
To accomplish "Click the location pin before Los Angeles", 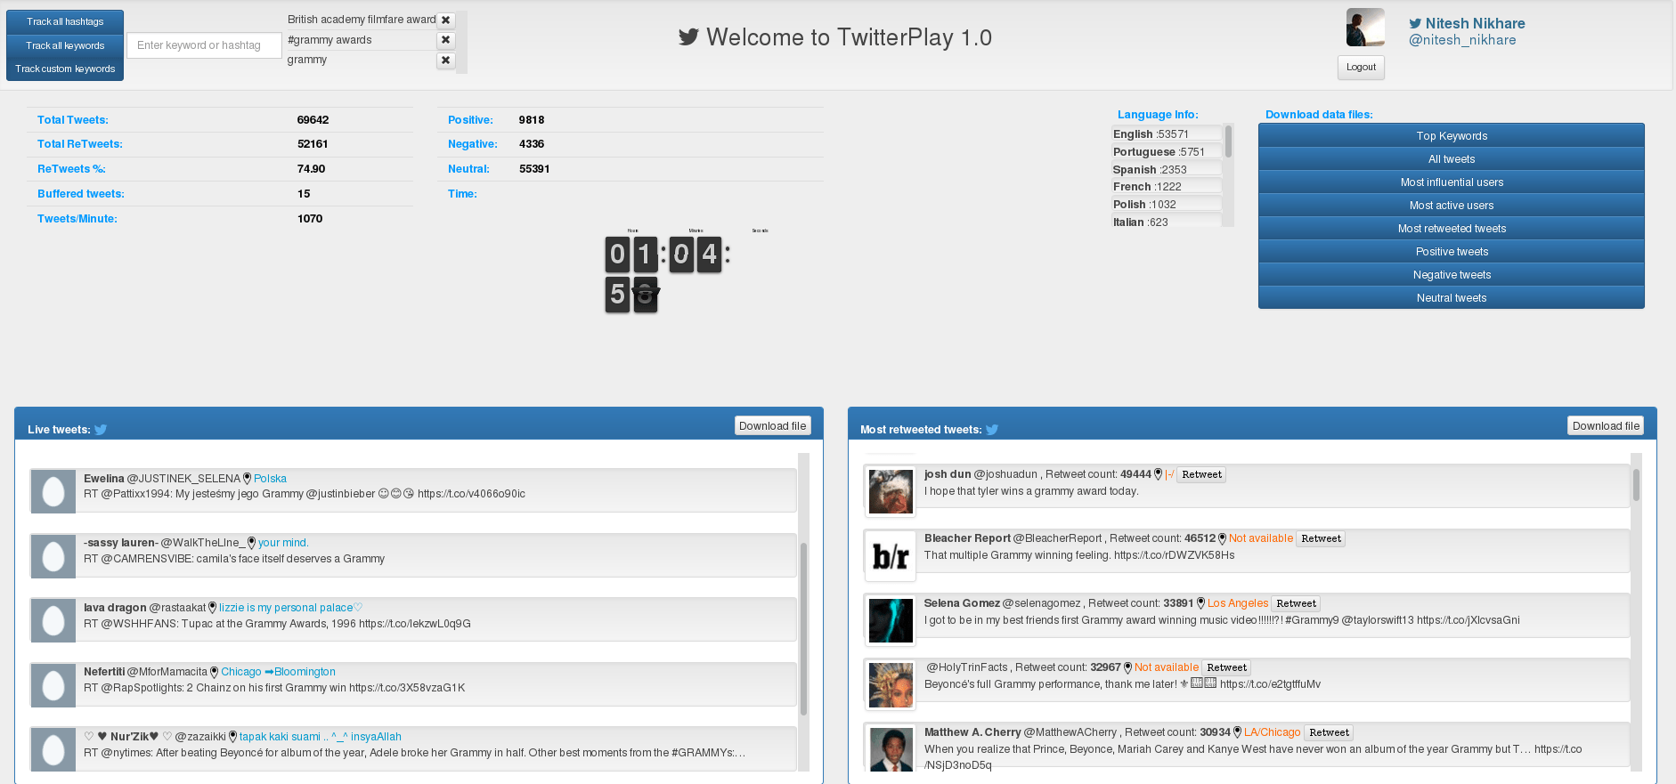I will coord(1200,603).
